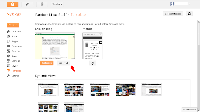Click the Google+ sidebar icon
The width and height of the screenshot is (200, 112).
[x=8, y=51]
